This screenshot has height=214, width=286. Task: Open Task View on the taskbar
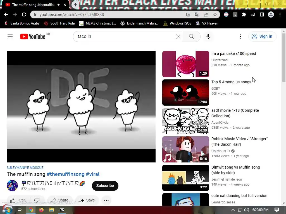tap(20, 210)
